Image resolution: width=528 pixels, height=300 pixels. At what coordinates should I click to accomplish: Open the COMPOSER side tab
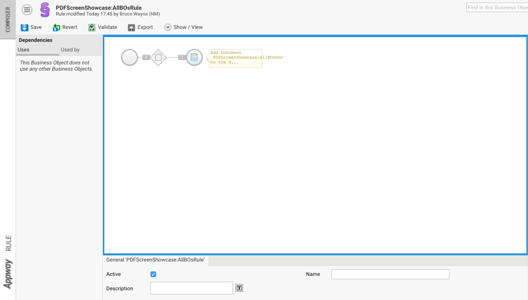point(8,20)
